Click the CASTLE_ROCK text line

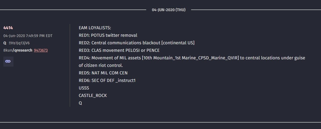[93, 96]
